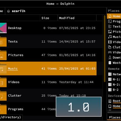Click the N-2 entry label under Remote
This screenshot has width=121, height=121.
[116, 84]
